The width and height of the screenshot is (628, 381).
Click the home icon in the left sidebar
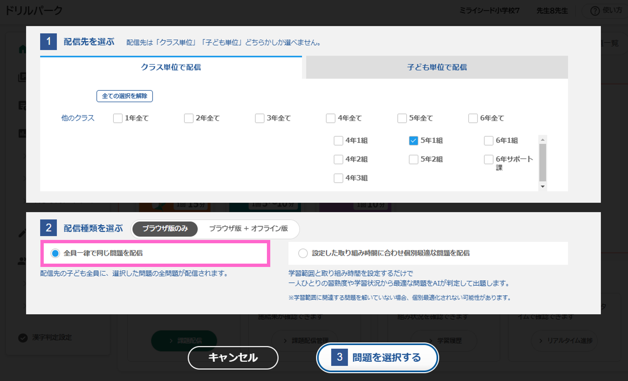23,49
